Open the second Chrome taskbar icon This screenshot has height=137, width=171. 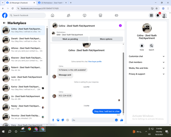[36, 129]
